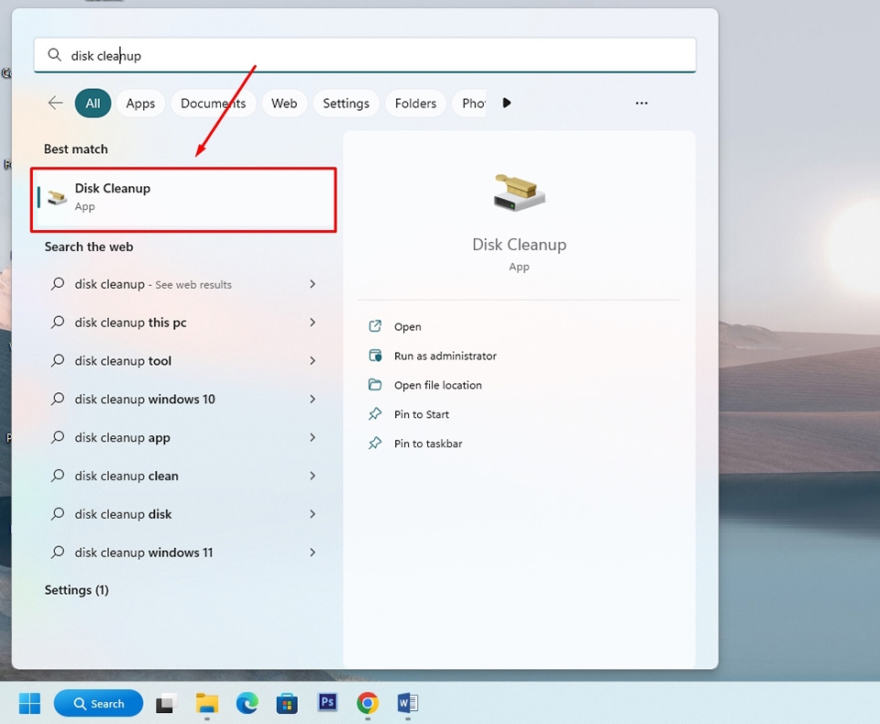
Task: Launch Microsoft Edge from the taskbar
Action: [247, 703]
